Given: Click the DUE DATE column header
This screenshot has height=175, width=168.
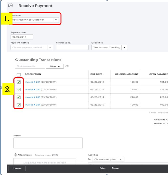Looking at the screenshot, I should click(96, 74).
